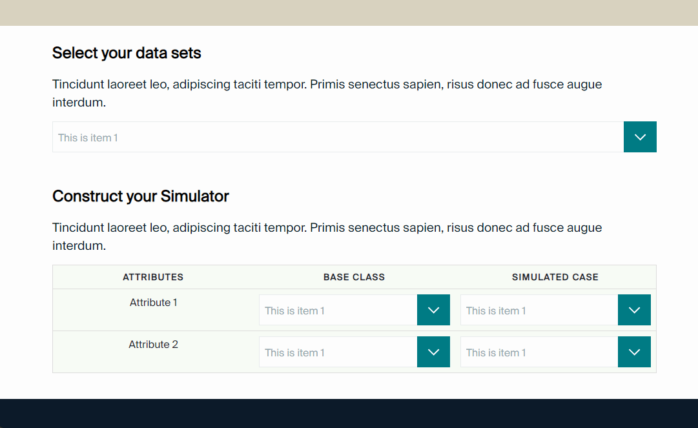Open the Base Class dropdown in the Attribute 1 row

(x=336, y=310)
